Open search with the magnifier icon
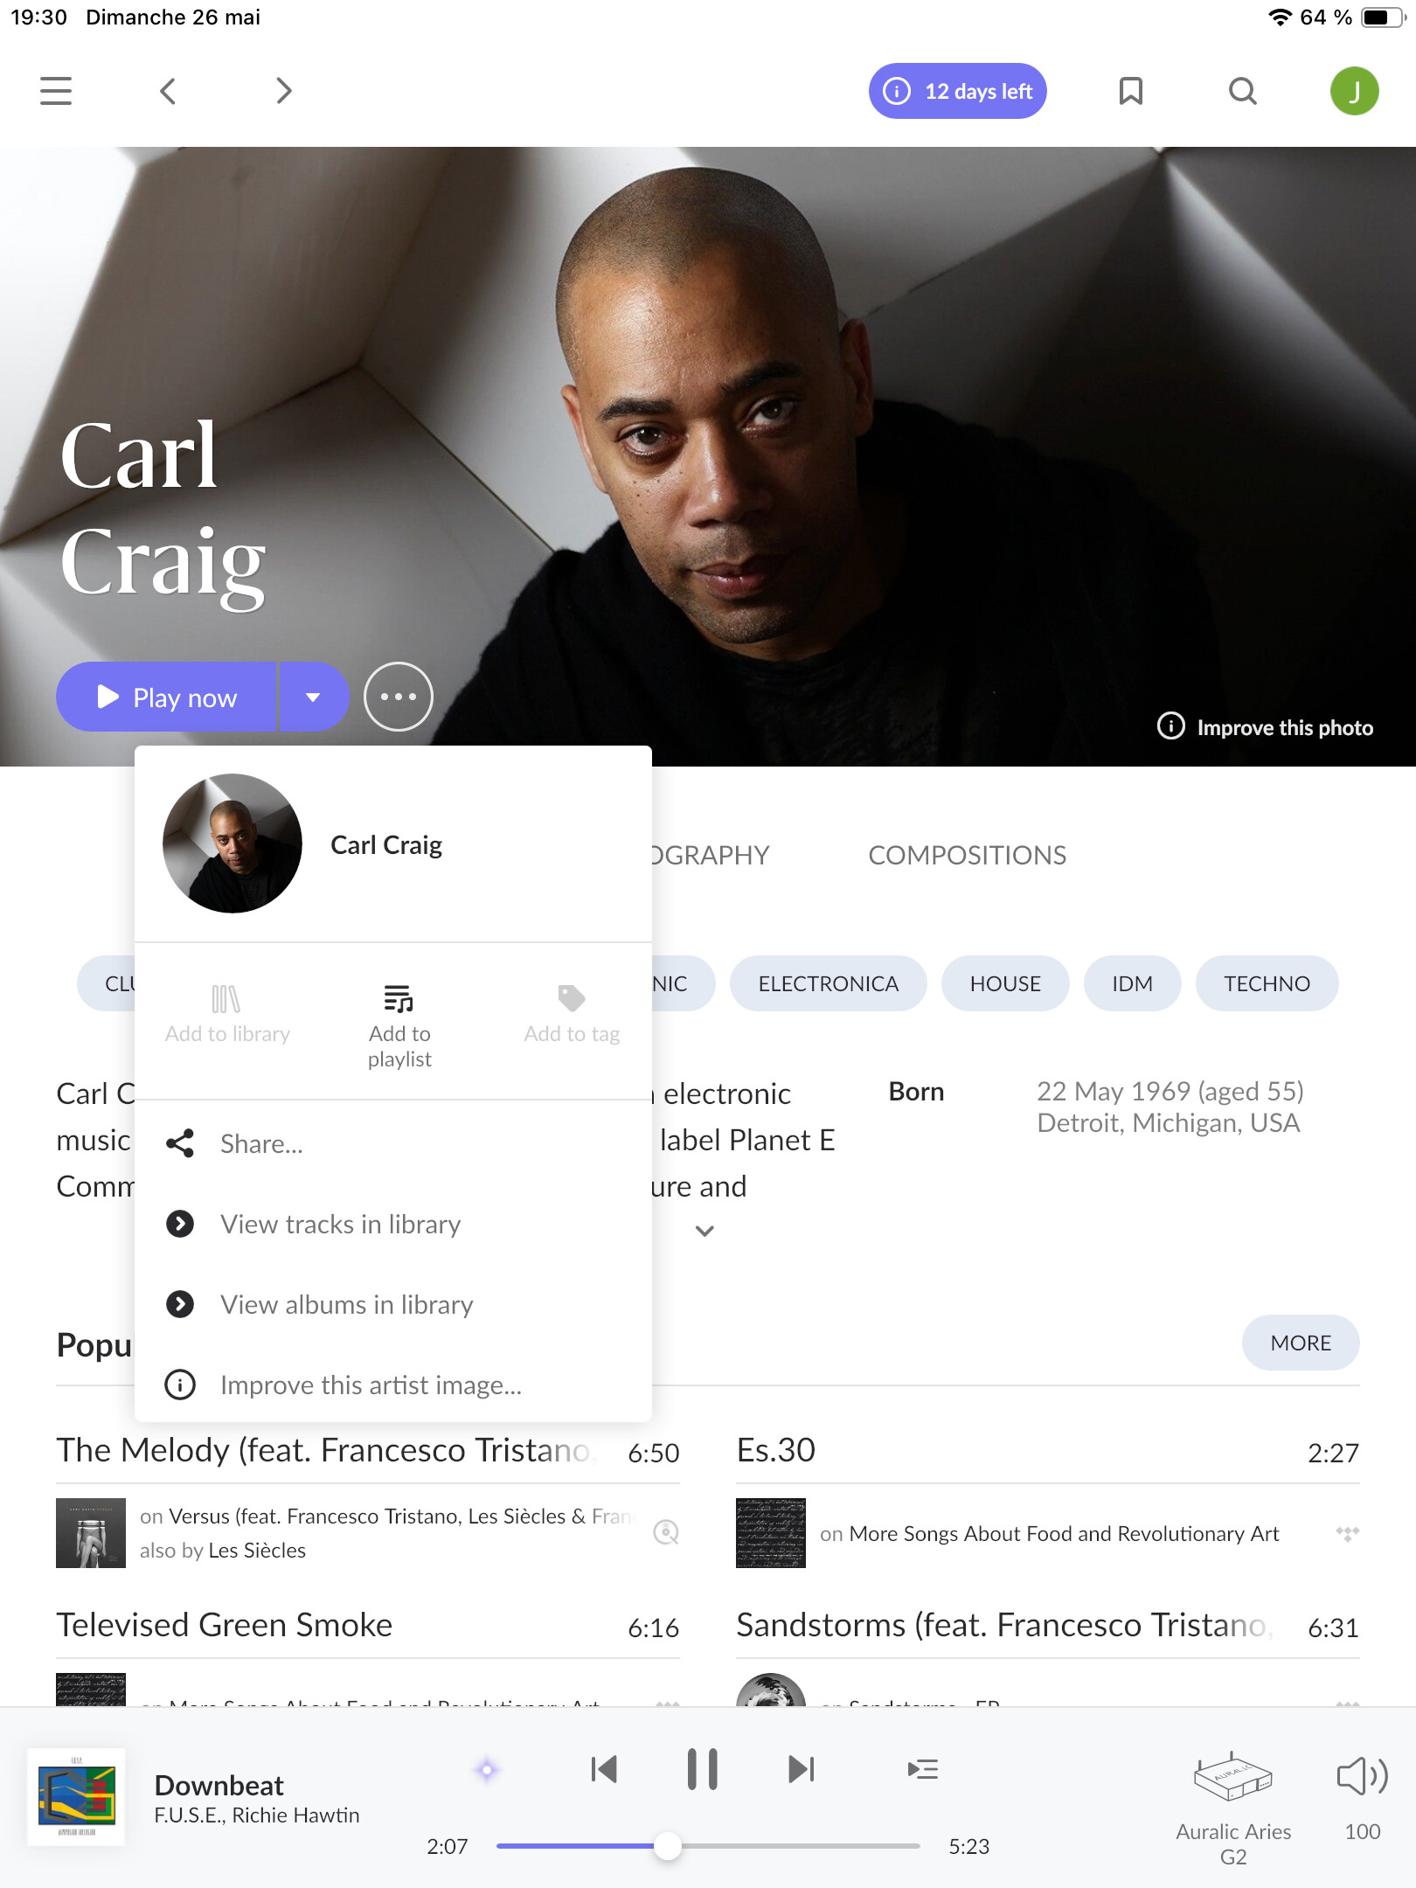 coord(1242,91)
